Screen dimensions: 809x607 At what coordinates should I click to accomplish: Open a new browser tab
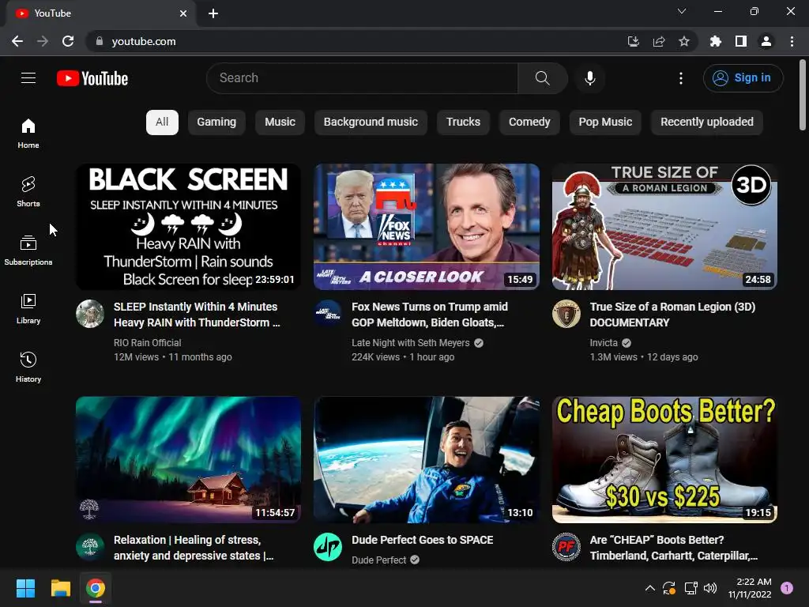click(x=213, y=13)
